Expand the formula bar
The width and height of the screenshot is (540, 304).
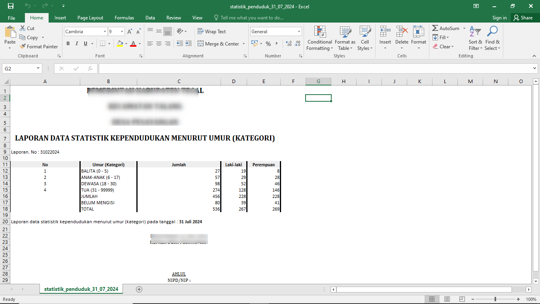click(x=534, y=68)
